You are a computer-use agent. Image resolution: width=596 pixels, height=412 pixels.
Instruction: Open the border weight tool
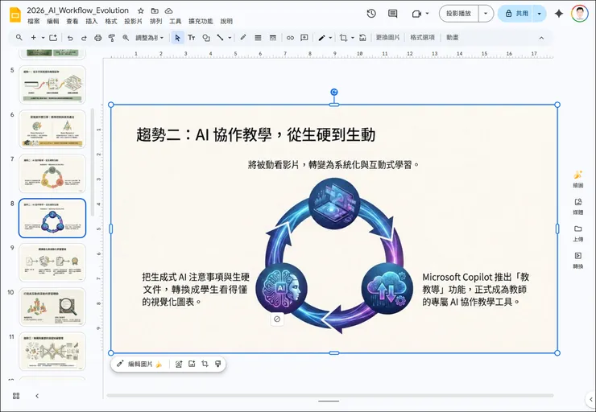[x=258, y=38]
